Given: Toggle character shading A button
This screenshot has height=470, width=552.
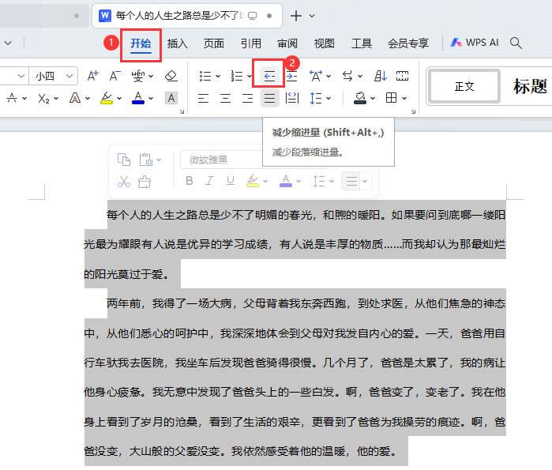Looking at the screenshot, I should point(171,98).
